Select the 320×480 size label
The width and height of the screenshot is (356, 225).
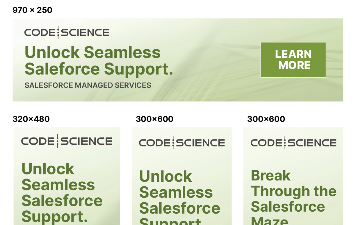(x=31, y=119)
